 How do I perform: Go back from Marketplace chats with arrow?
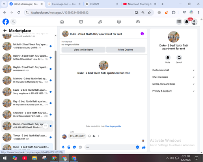[5, 31]
